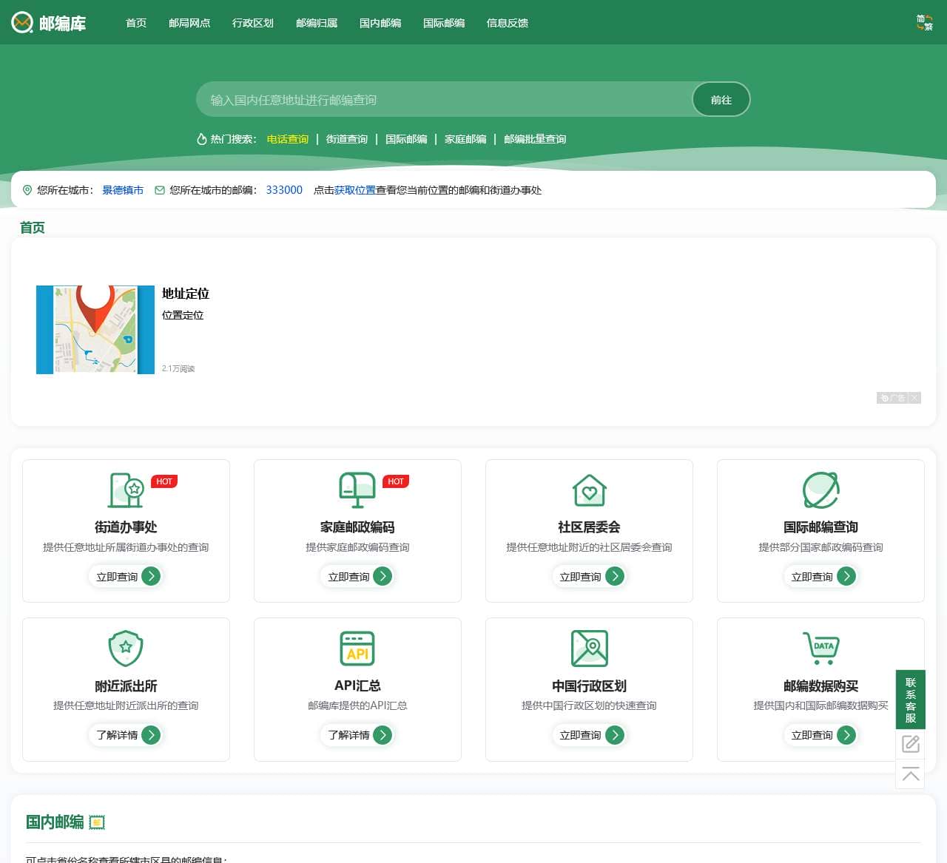This screenshot has width=947, height=863.
Task: Click the address search input field
Action: 444,100
